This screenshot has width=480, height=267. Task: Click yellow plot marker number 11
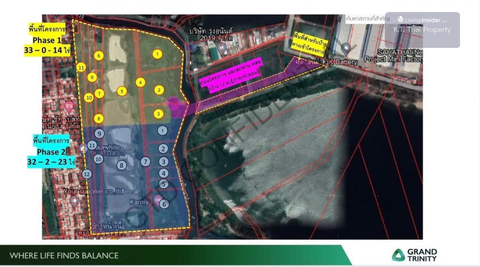pyautogui.click(x=81, y=67)
